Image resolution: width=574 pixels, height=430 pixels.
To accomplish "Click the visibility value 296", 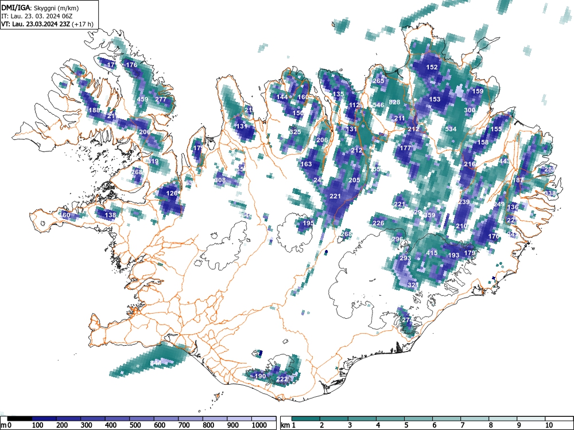I will 397,239.
